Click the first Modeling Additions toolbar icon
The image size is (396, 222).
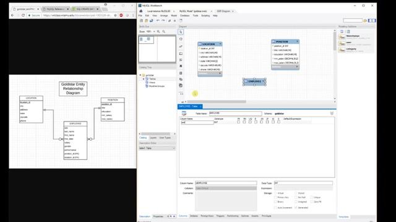pos(342,31)
